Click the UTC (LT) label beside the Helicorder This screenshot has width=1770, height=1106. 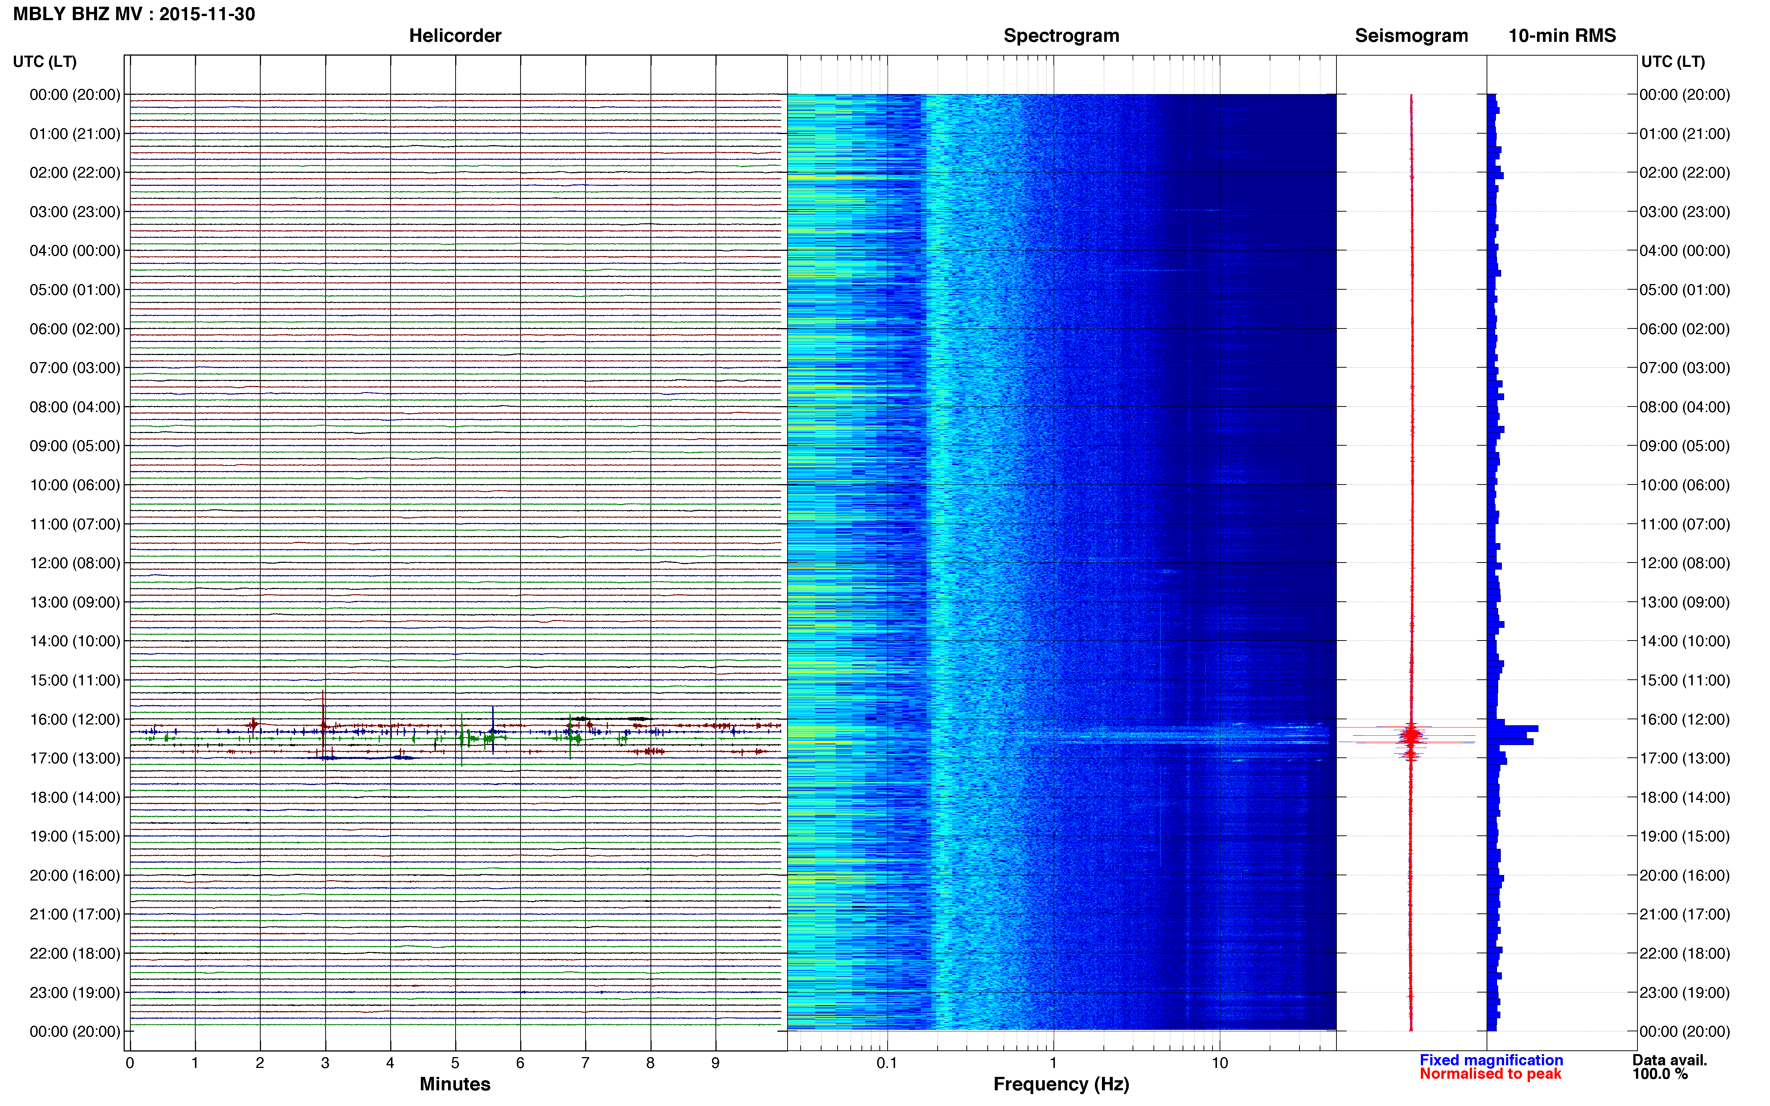click(45, 62)
